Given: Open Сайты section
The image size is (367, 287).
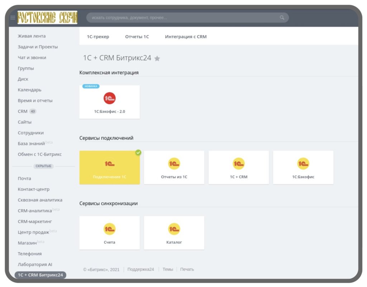Looking at the screenshot, I should coord(25,122).
